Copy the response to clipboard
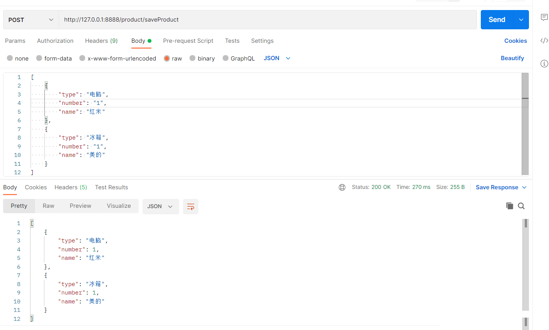 point(510,206)
